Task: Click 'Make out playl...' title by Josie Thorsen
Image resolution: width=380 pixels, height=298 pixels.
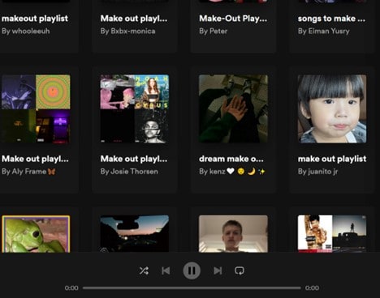Action: [x=134, y=159]
